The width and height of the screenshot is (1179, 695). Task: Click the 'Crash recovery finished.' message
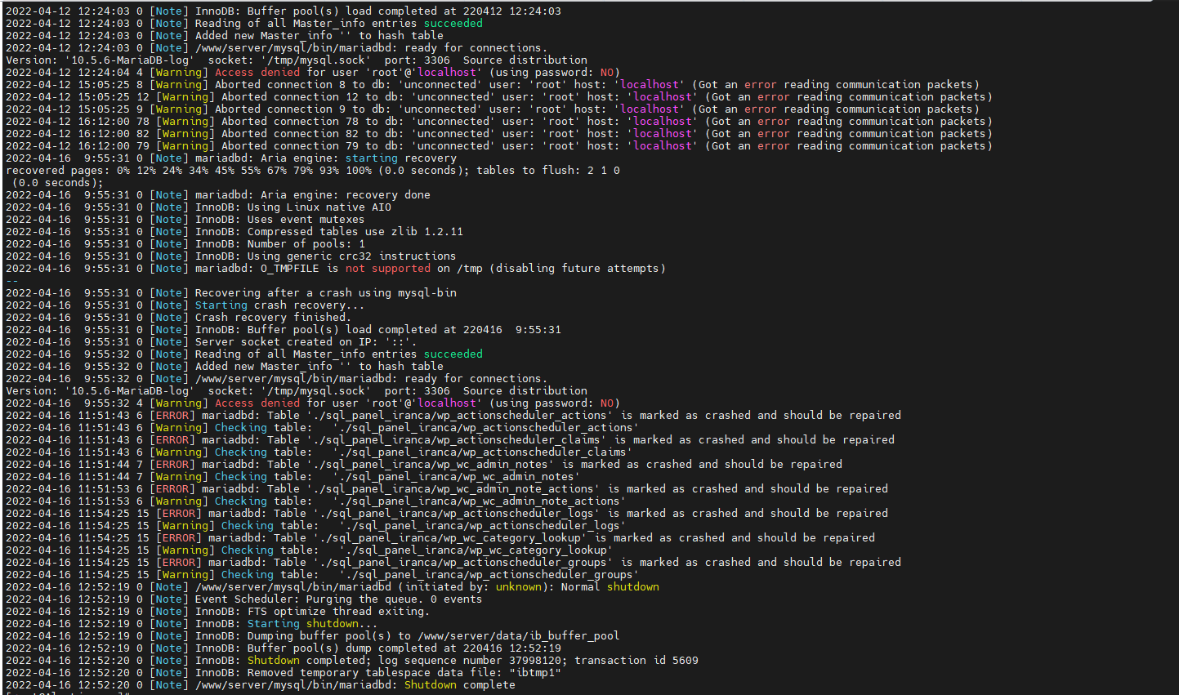[x=272, y=318]
